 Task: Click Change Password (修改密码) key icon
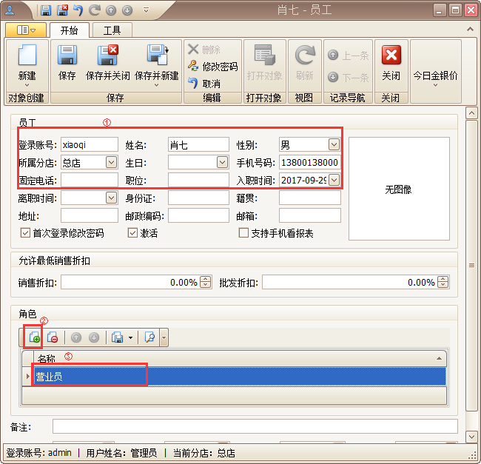pyautogui.click(x=194, y=67)
